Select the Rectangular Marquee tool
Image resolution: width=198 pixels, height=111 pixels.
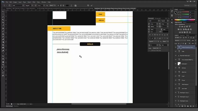[3, 14]
